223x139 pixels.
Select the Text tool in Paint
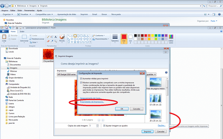point(55,37)
